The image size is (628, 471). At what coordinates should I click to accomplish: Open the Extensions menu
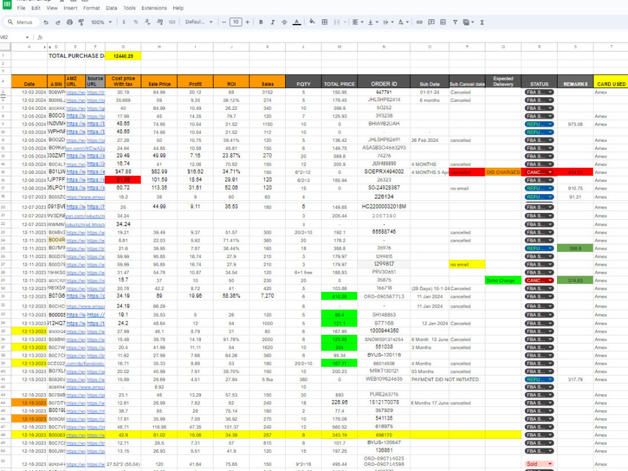point(154,8)
